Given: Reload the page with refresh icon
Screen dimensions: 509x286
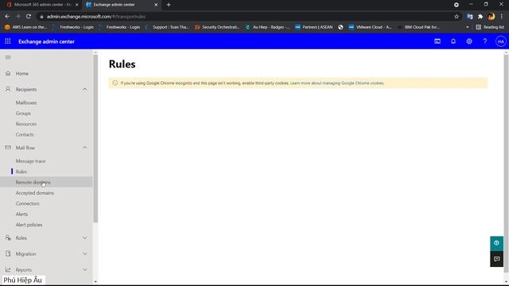Looking at the screenshot, I should click(x=29, y=16).
